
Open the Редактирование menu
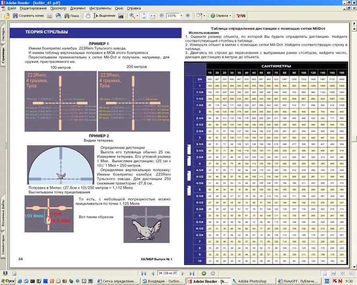(33, 8)
